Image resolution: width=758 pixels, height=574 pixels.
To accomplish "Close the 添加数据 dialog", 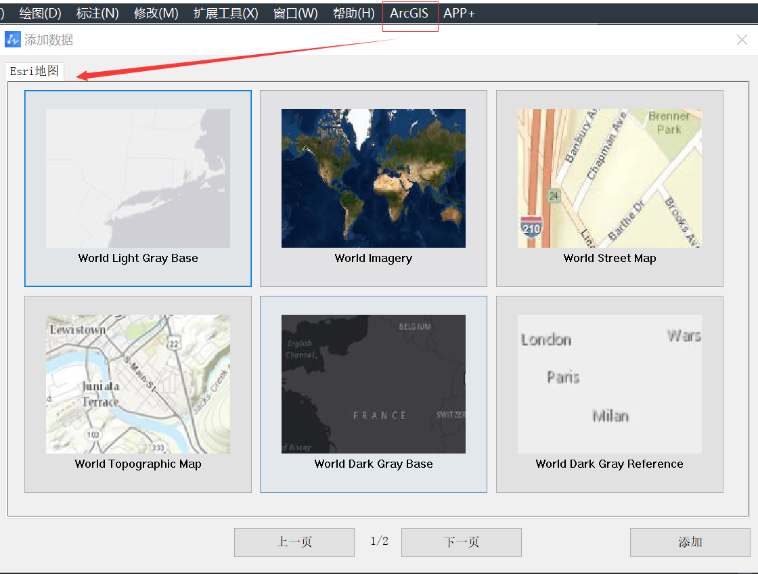I will 742,40.
